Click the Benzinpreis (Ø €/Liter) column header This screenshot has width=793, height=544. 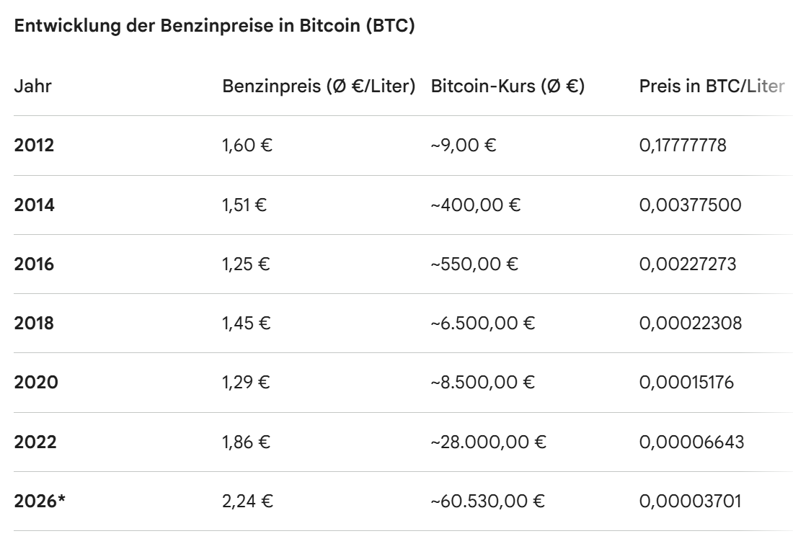(x=319, y=86)
